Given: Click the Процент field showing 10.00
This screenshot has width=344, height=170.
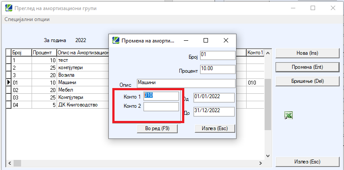Looking at the screenshot, I should tap(218, 69).
